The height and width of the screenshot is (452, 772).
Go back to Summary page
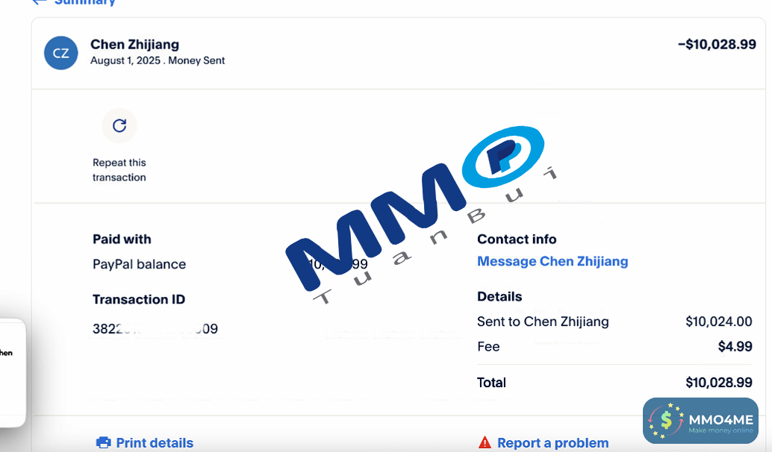[x=84, y=2]
